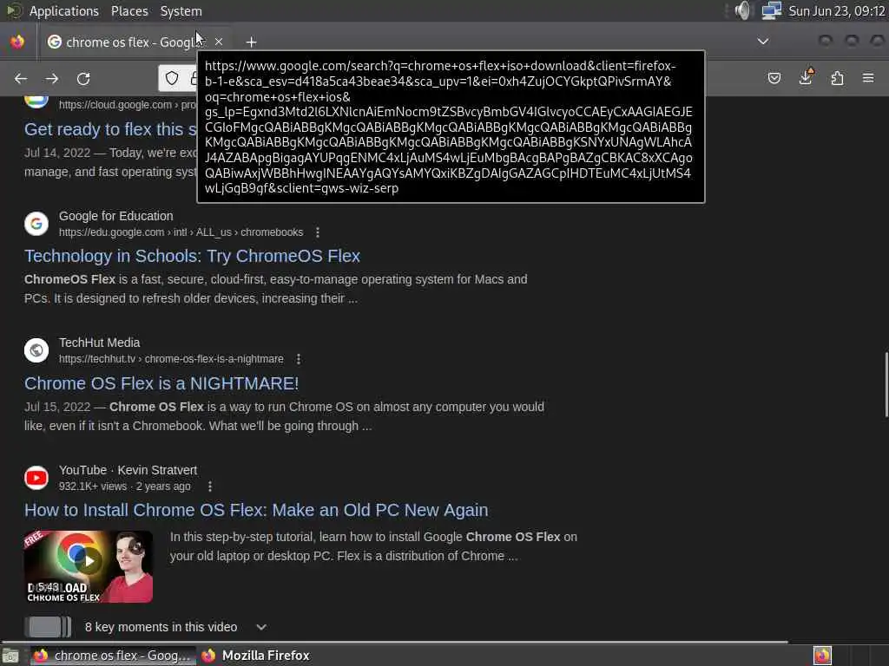This screenshot has width=889, height=666.
Task: Click TechHut Media globe favicon
Action: (36, 350)
